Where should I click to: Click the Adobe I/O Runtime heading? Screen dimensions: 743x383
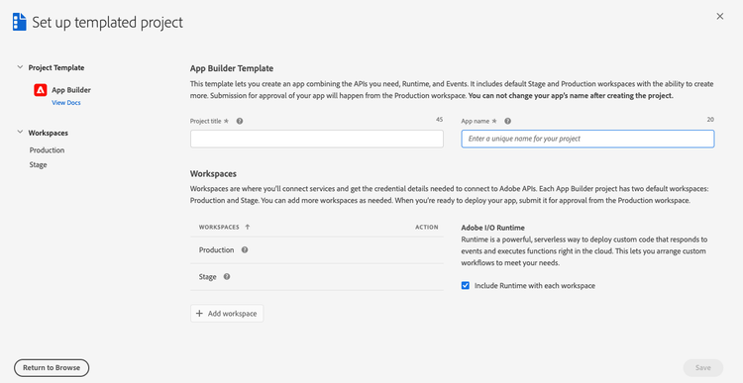pos(492,228)
